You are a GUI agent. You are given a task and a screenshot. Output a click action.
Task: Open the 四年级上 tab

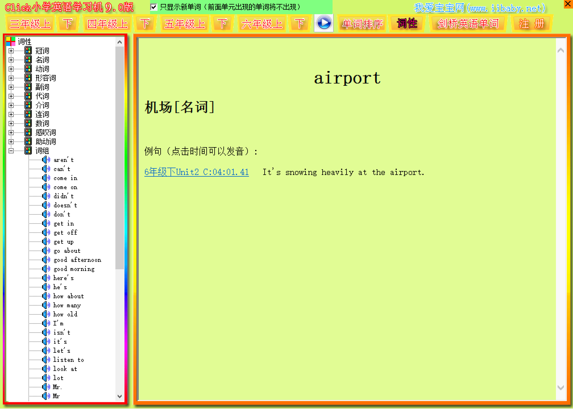(107, 24)
